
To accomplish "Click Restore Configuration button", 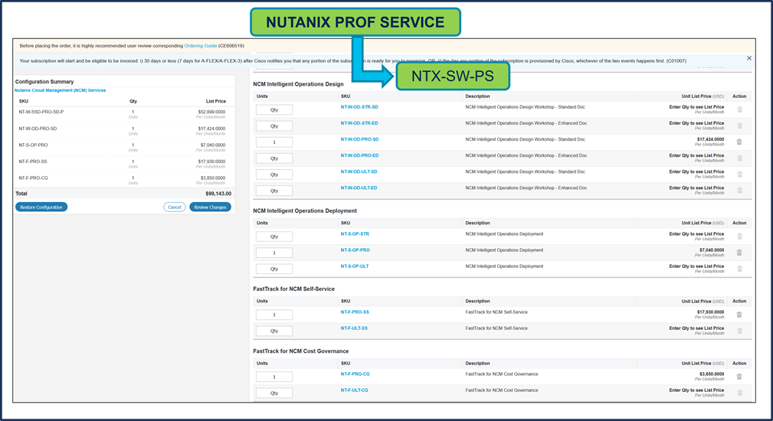I will click(41, 207).
